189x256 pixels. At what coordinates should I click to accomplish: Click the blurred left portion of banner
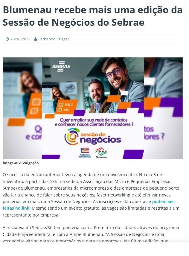pos(22,108)
